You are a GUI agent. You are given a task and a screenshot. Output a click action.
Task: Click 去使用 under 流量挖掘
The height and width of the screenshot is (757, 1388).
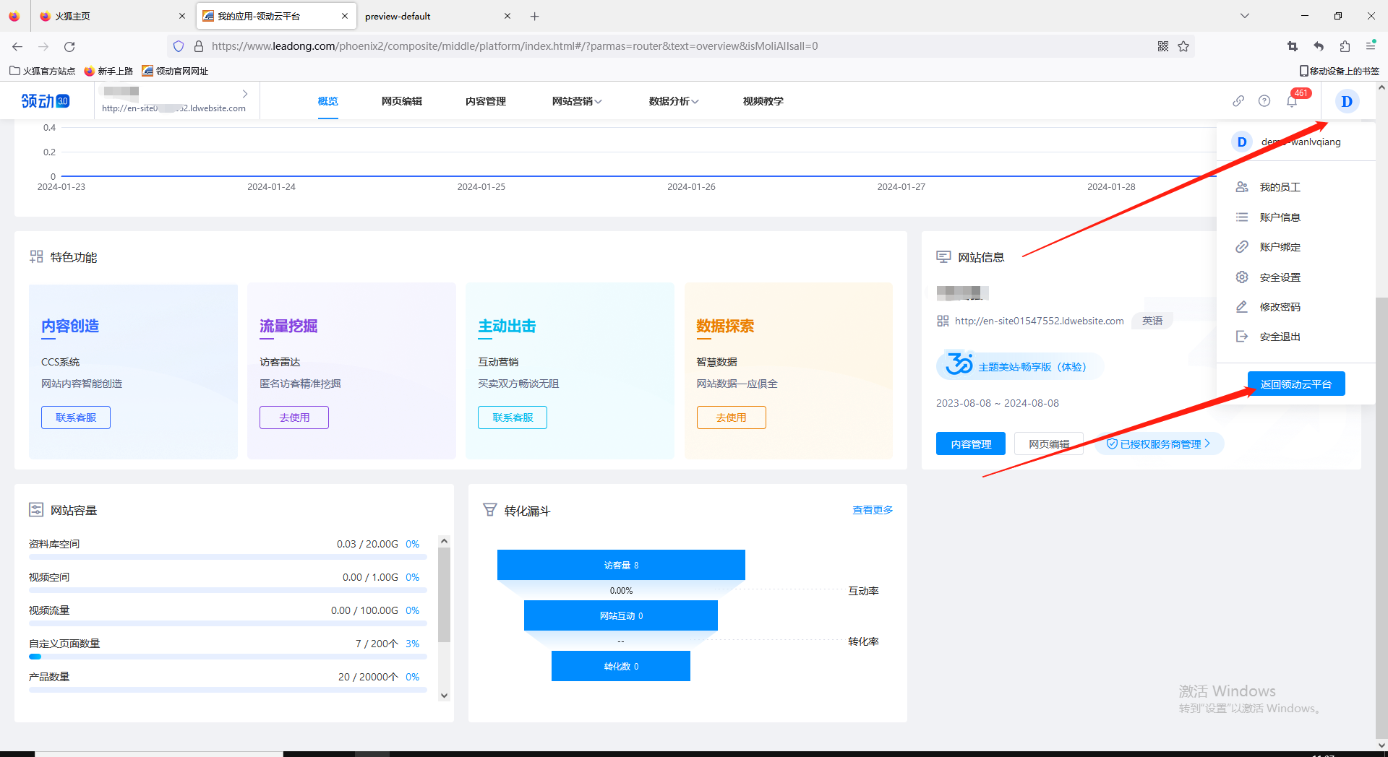pyautogui.click(x=294, y=418)
